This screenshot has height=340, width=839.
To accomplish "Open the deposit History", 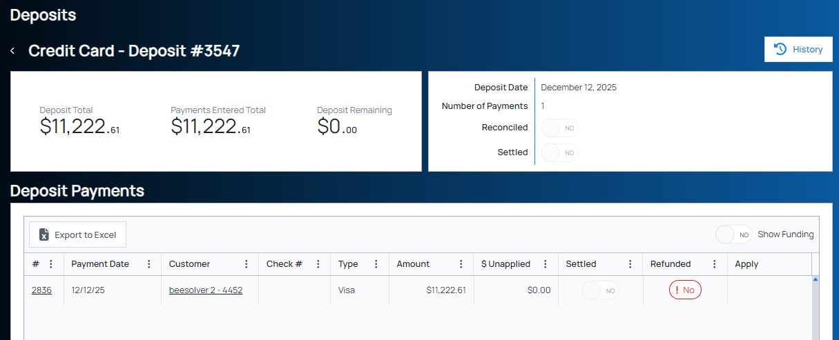I will click(798, 49).
